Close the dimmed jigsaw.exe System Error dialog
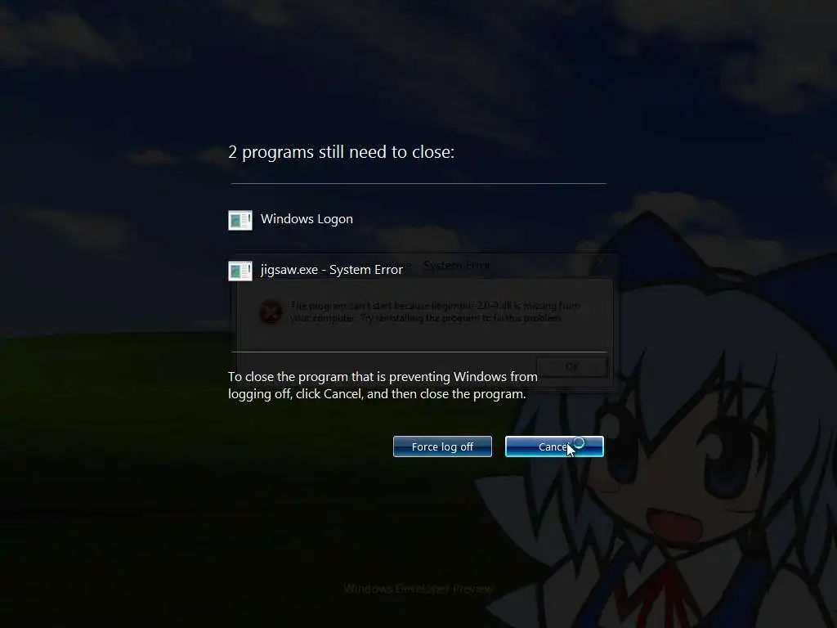This screenshot has width=837, height=628. click(601, 261)
